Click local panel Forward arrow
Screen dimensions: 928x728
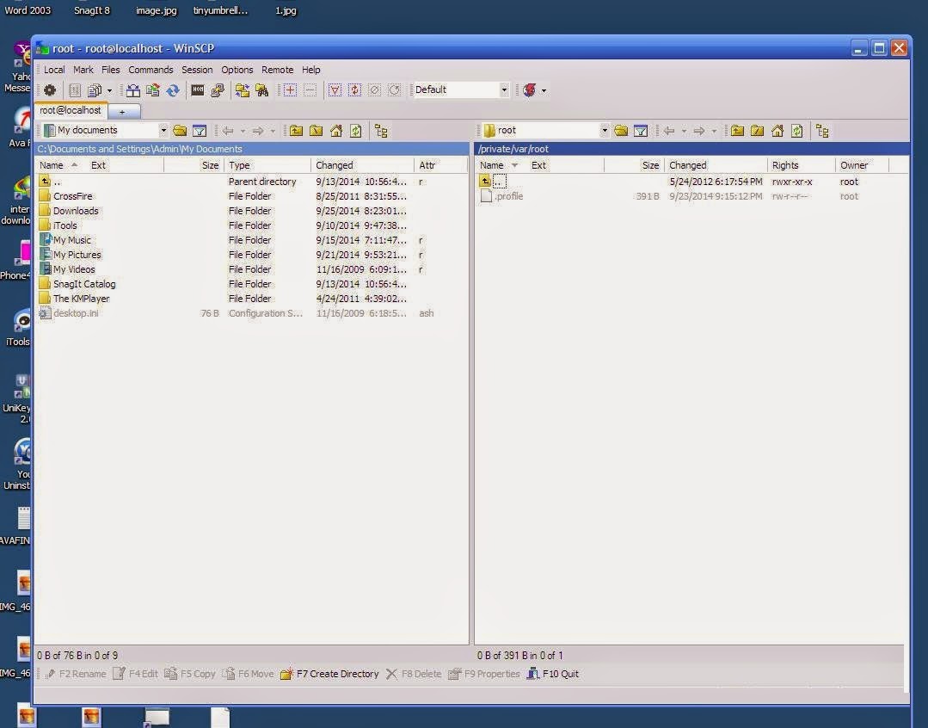coord(258,131)
